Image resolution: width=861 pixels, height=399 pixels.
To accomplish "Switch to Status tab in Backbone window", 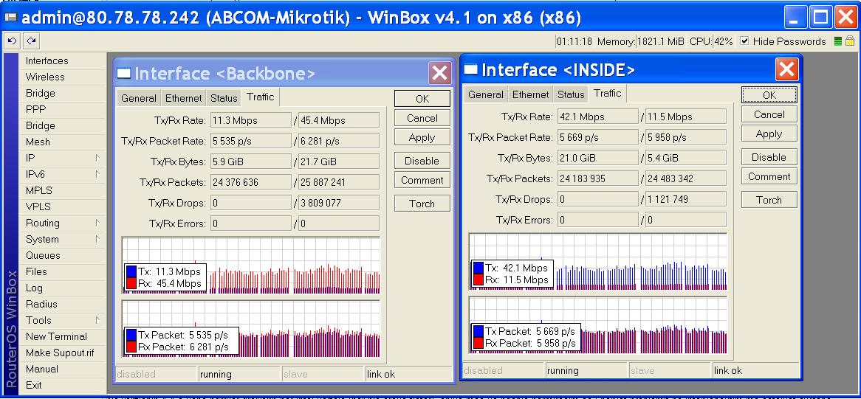I will [224, 98].
